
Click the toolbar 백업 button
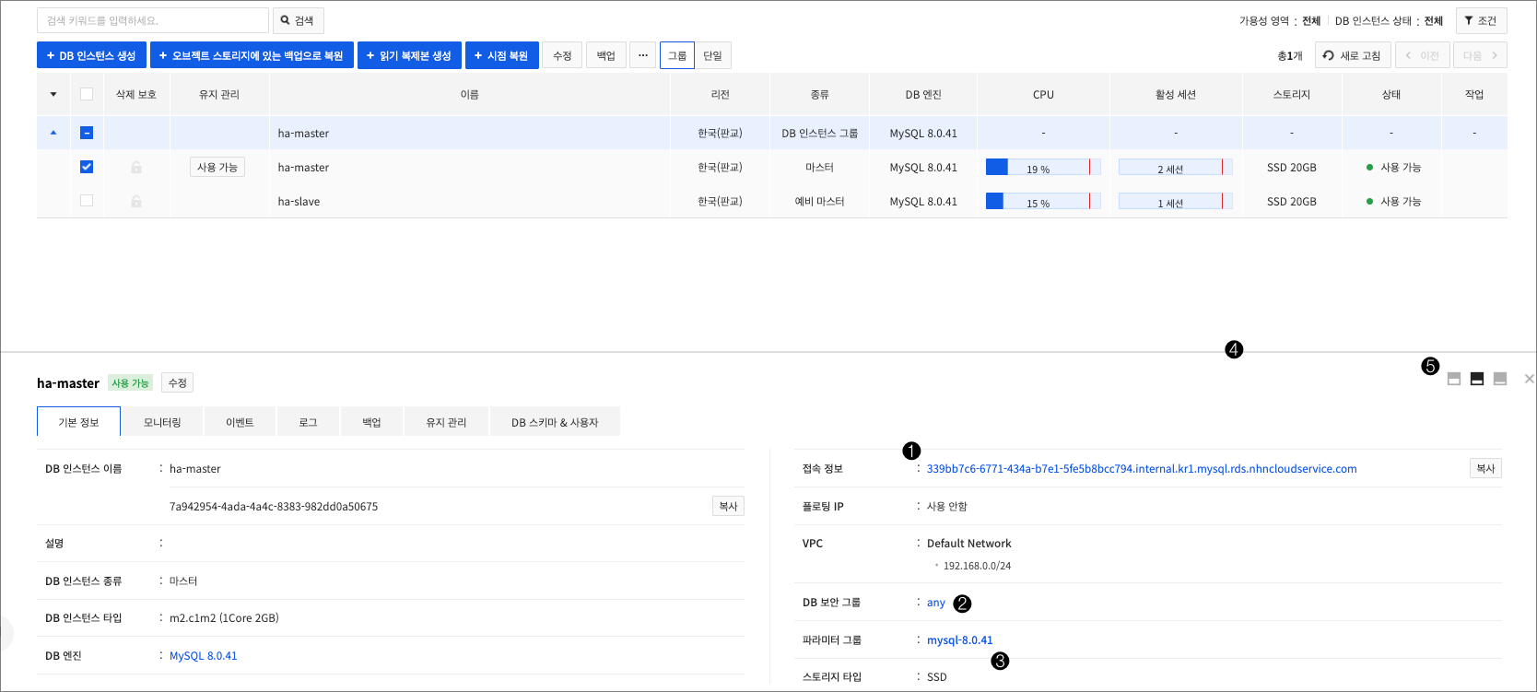[605, 55]
